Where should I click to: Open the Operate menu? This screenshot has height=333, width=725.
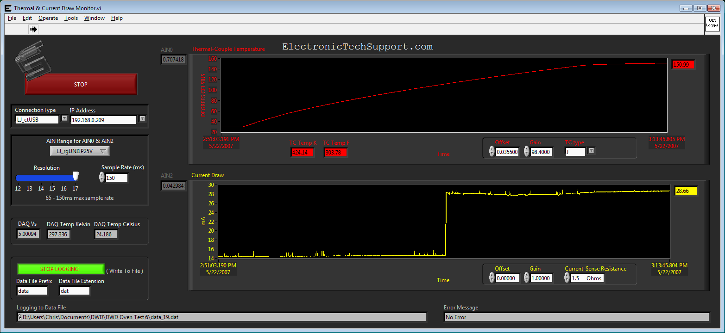coord(48,18)
